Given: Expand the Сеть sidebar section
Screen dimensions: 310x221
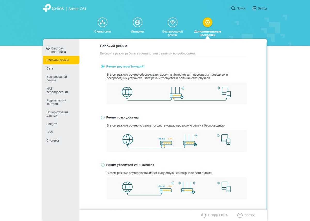Looking at the screenshot, I should [50, 68].
